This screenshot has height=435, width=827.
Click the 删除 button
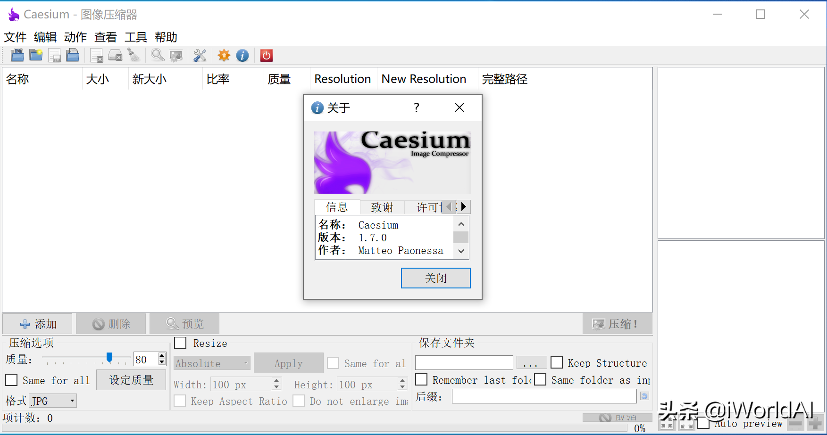coord(111,324)
